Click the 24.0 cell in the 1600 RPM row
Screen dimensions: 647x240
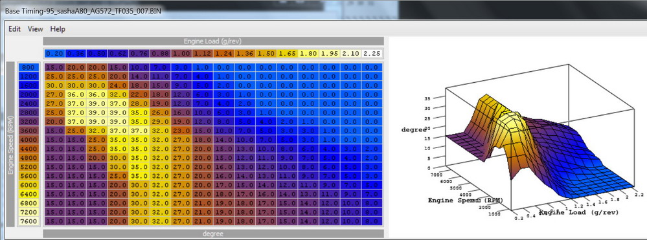click(x=118, y=85)
